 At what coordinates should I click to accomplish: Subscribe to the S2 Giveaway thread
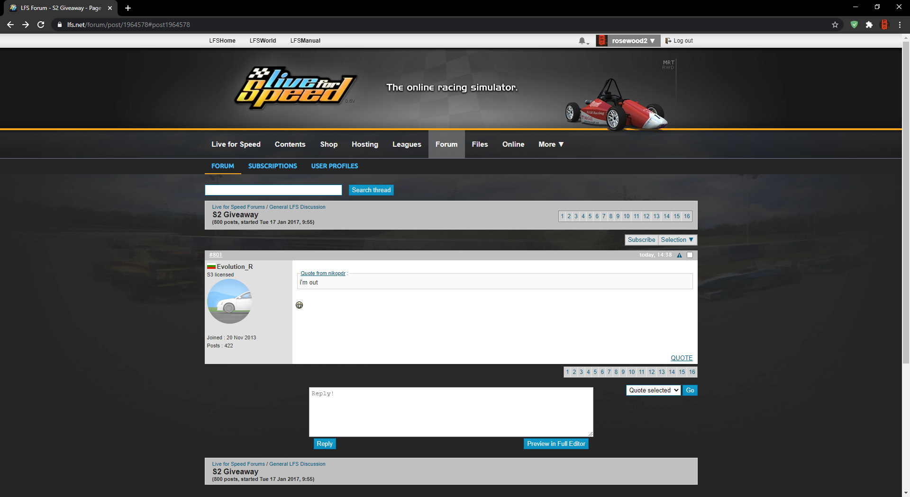tap(641, 240)
